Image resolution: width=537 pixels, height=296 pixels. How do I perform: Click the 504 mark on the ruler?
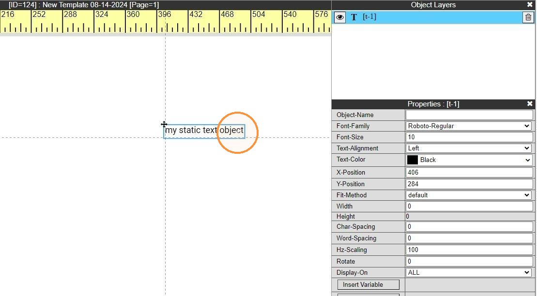tap(259, 15)
